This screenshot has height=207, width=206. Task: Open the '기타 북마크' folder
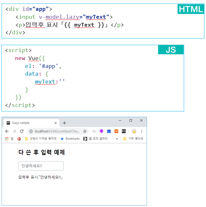(133, 139)
